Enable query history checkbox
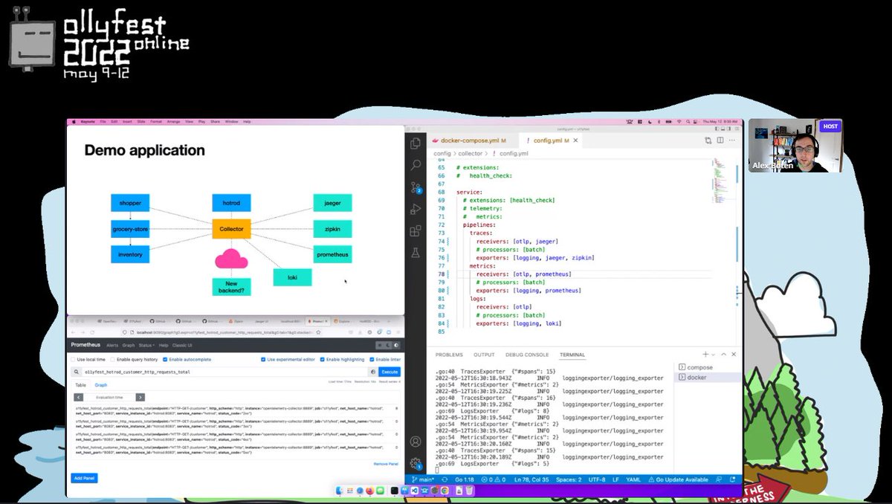Screen dimensions: 892x504 click(x=113, y=359)
